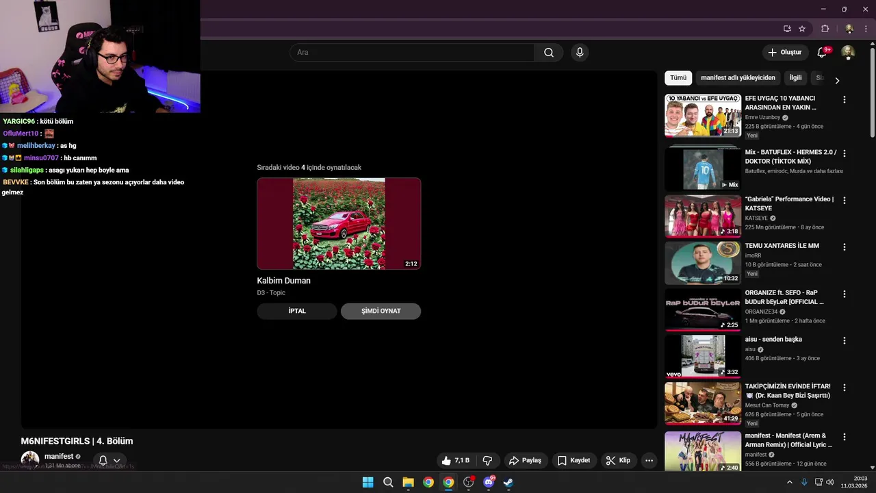The image size is (876, 493).
Task: Open the Mesut Can Tomay channel name
Action: [767, 405]
